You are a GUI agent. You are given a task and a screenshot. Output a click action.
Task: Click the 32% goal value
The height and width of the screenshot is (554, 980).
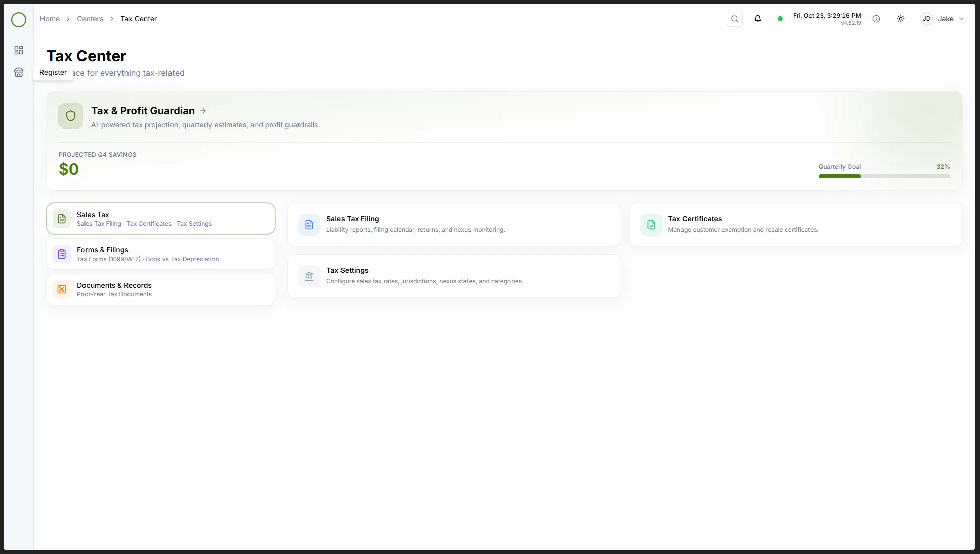(943, 167)
